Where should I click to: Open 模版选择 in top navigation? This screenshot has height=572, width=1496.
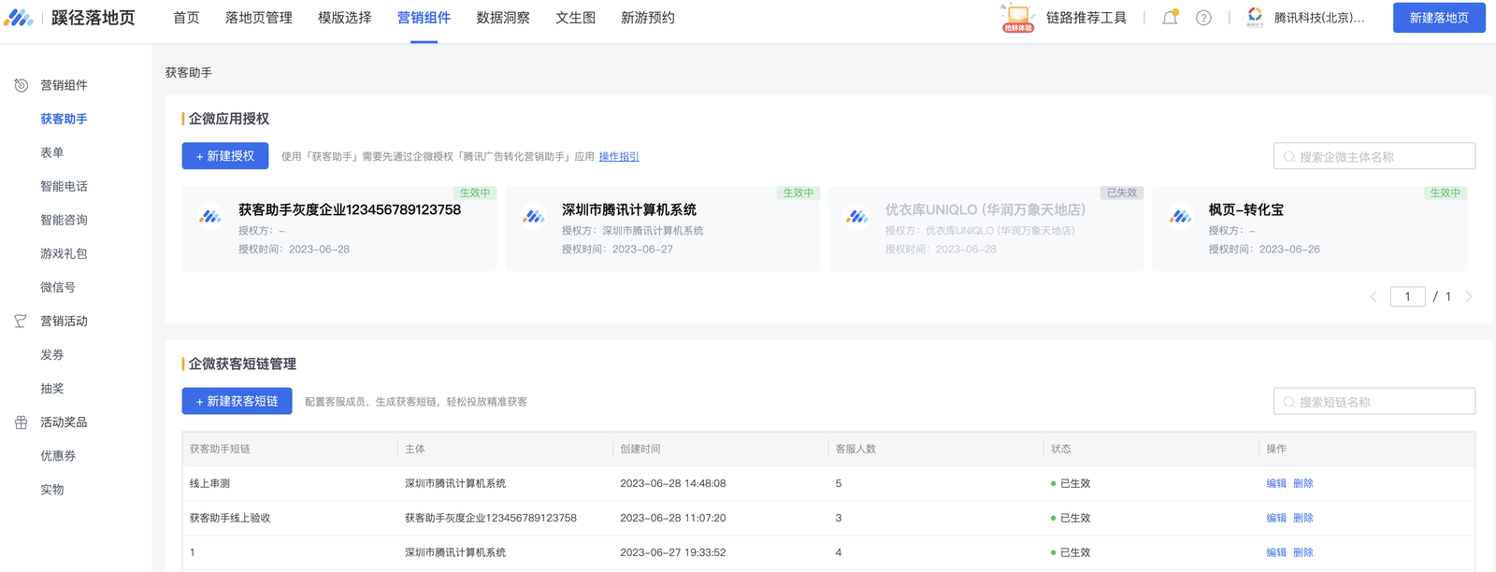click(x=345, y=18)
